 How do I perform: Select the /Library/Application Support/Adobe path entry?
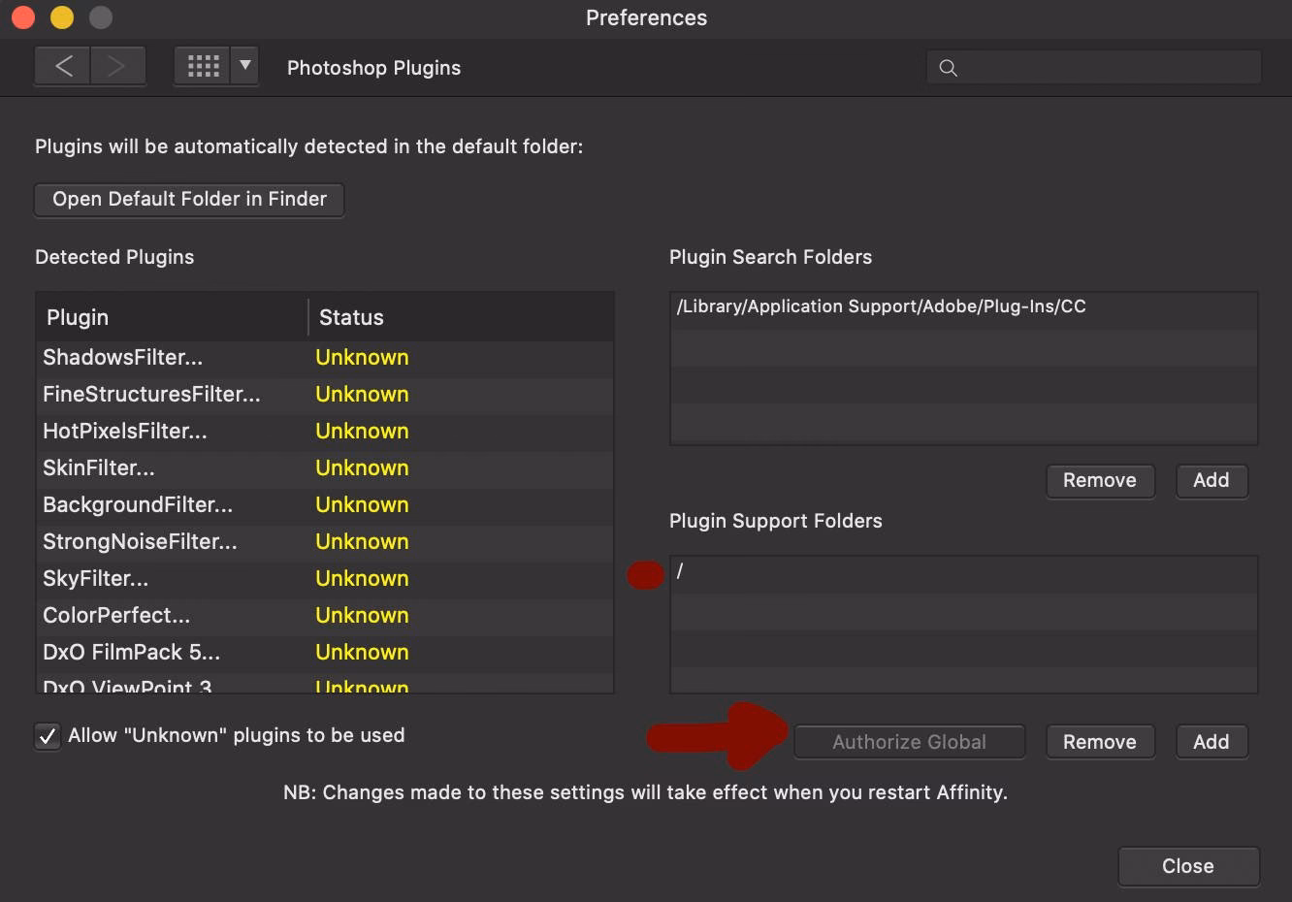881,306
